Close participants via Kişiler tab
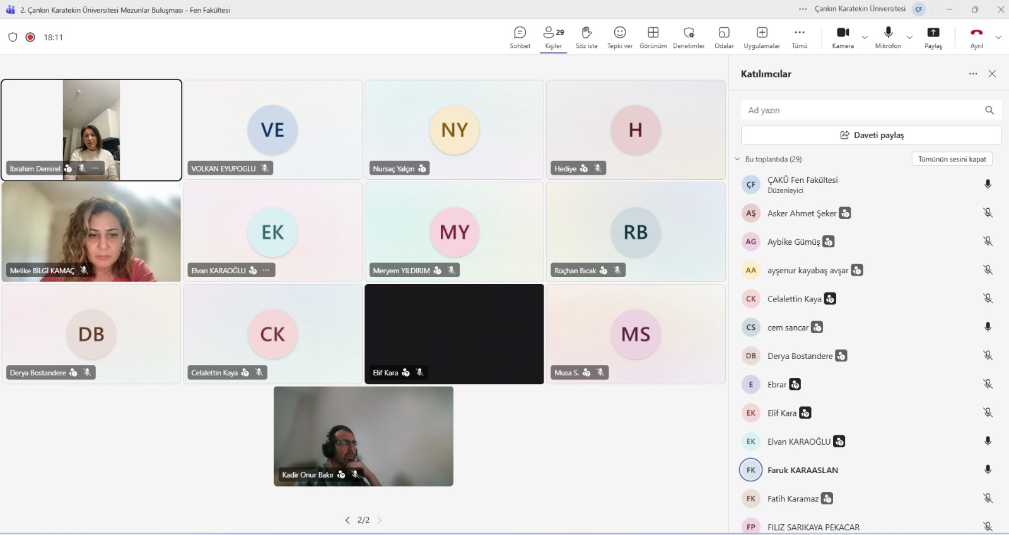The width and height of the screenshot is (1009, 535). coord(553,37)
